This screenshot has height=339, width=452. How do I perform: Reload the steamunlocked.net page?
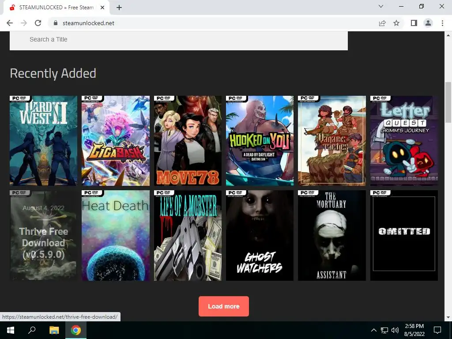tap(38, 23)
